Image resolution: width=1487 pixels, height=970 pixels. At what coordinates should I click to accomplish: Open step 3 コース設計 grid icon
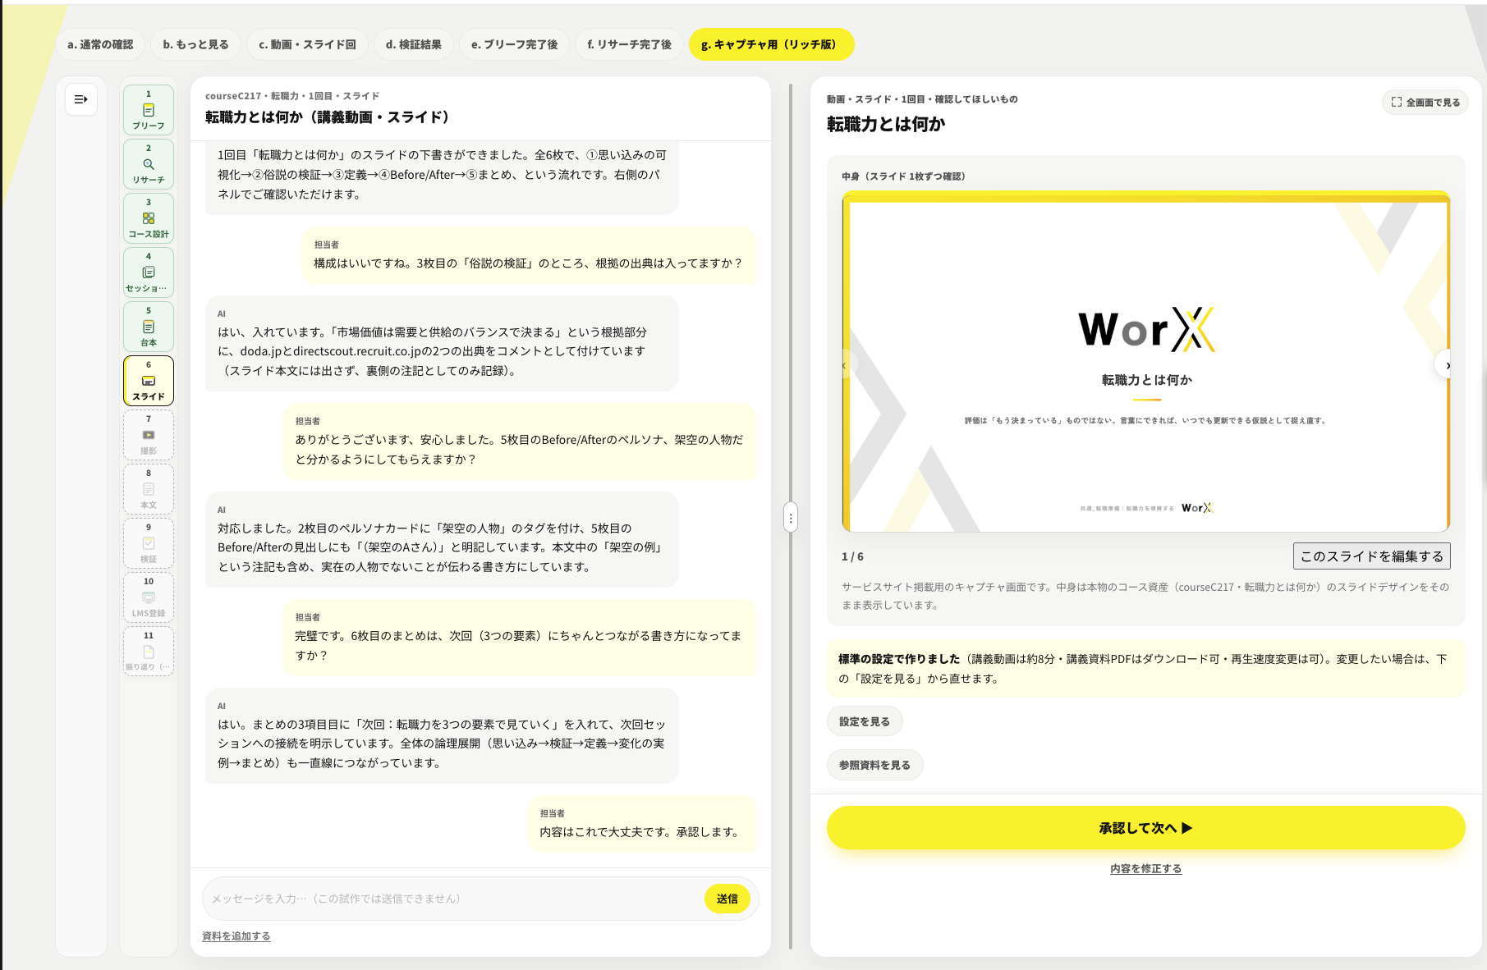click(x=149, y=218)
